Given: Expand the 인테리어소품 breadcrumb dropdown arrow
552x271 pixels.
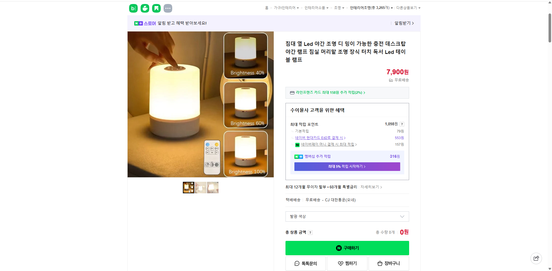Looking at the screenshot, I should (x=328, y=8).
